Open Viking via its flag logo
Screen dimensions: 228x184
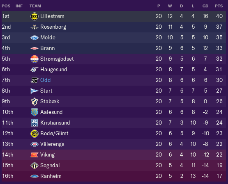pos(35,155)
